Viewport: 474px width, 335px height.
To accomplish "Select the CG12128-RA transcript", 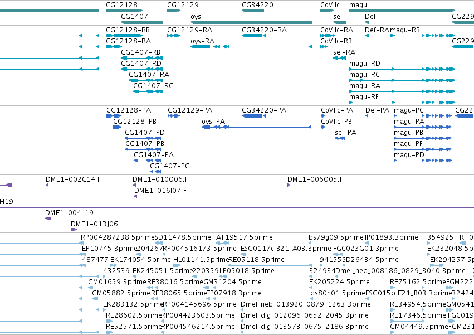I will pyautogui.click(x=114, y=47).
